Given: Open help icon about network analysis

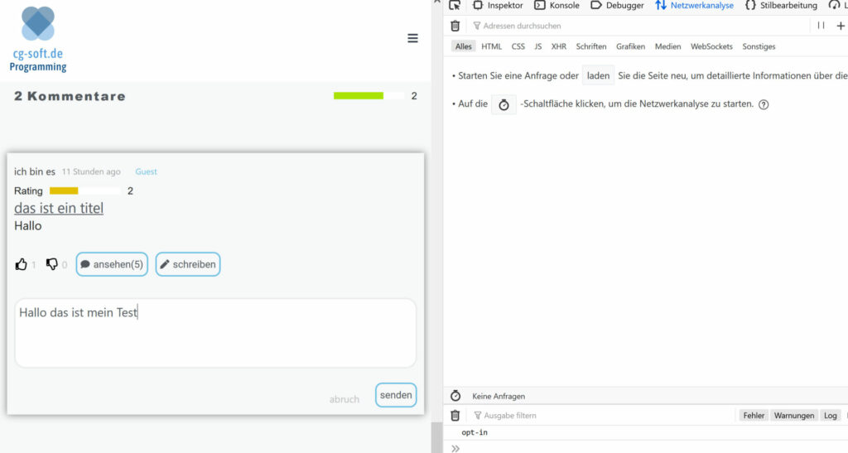Looking at the screenshot, I should coord(764,105).
